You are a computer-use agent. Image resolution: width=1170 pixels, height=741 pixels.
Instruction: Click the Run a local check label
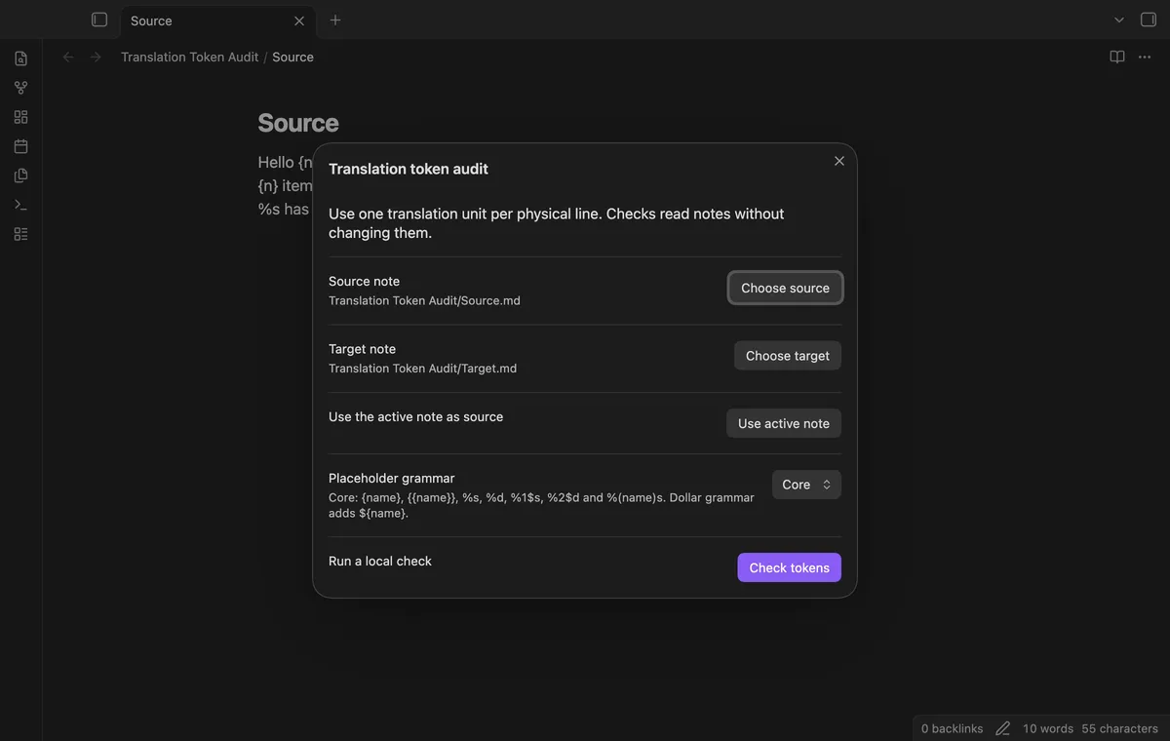click(x=380, y=561)
